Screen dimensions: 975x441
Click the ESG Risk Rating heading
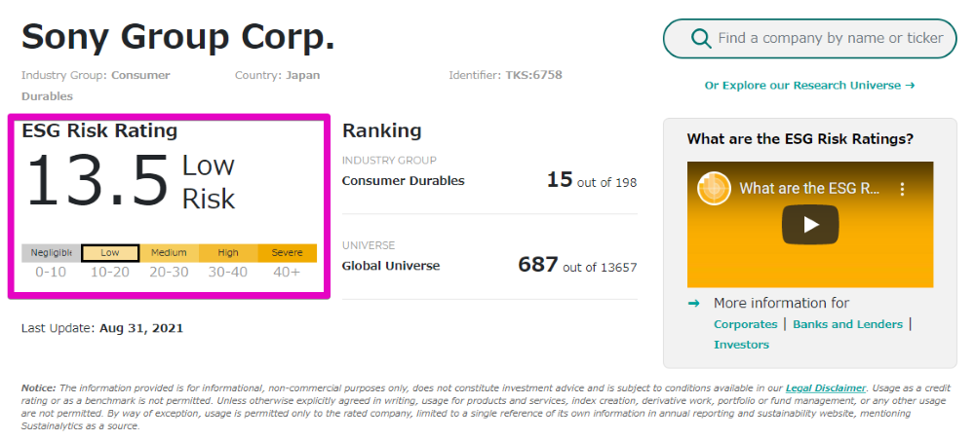point(99,131)
